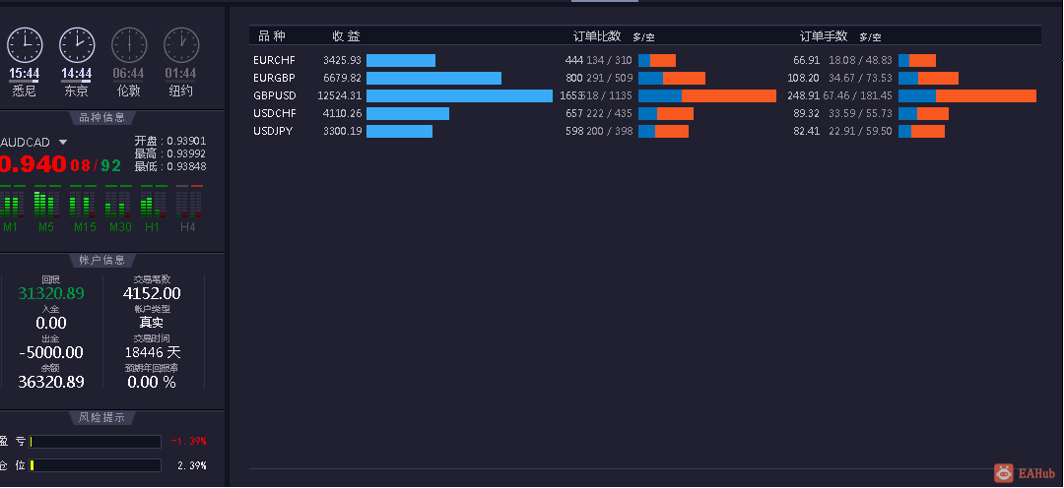
Task: Click the 最低 value 0.93848
Action: (x=186, y=166)
